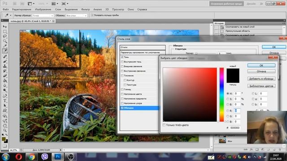Select the Quick Selection tool
Screen dimensions: 287x161
[5, 41]
